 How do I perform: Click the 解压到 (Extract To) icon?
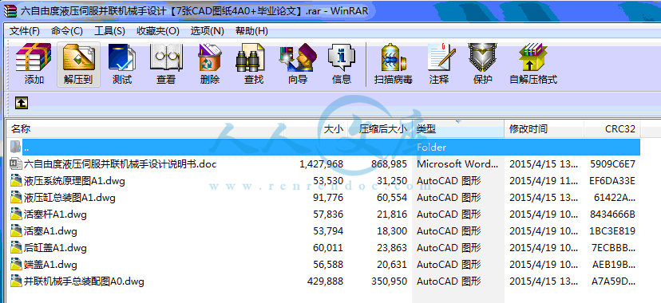pyautogui.click(x=79, y=64)
